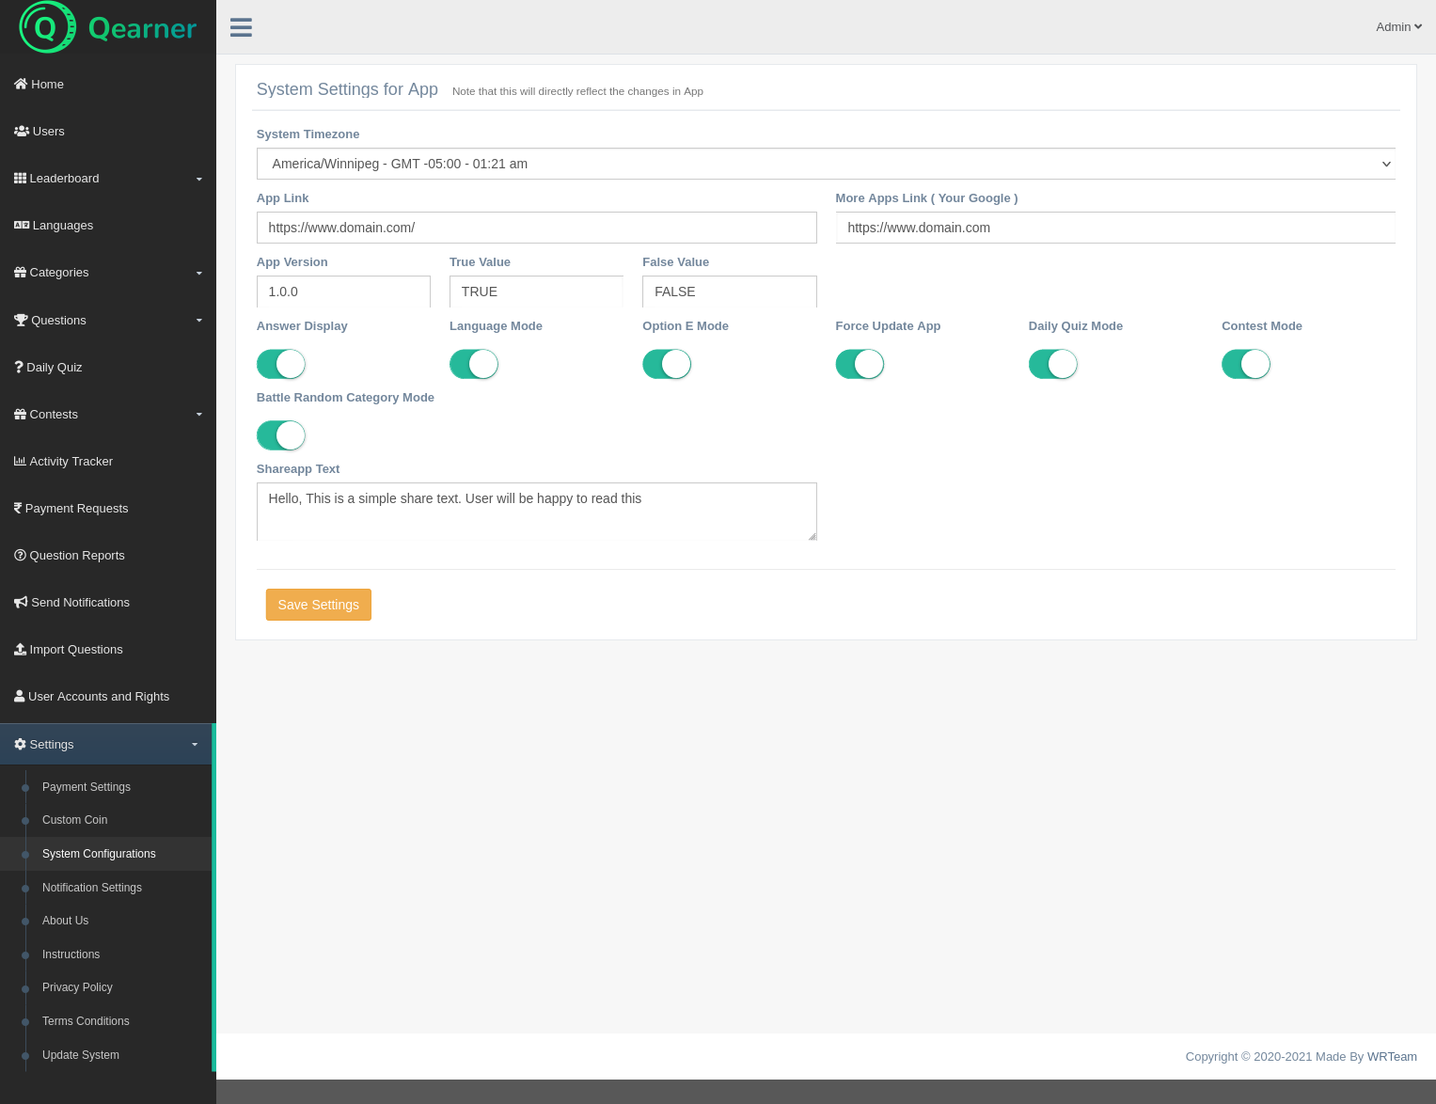
Task: Open Custom Coin submenu item
Action: coord(75,820)
